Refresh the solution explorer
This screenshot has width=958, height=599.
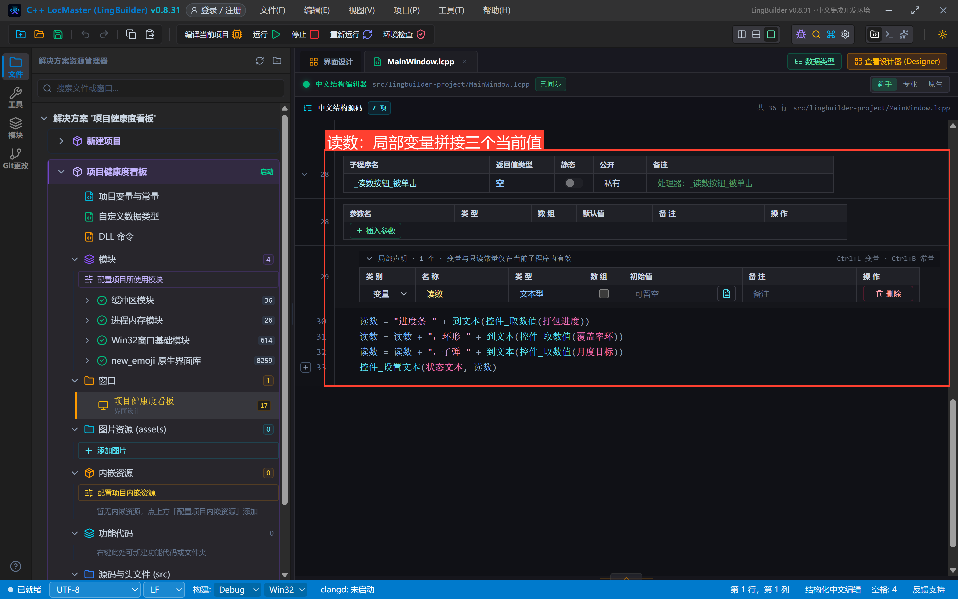point(260,61)
